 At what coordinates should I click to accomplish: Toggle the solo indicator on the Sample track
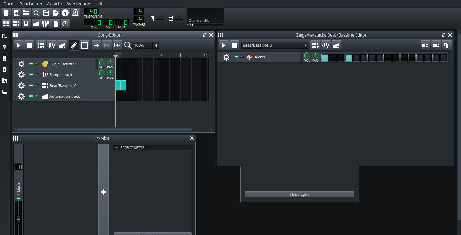click(x=37, y=74)
